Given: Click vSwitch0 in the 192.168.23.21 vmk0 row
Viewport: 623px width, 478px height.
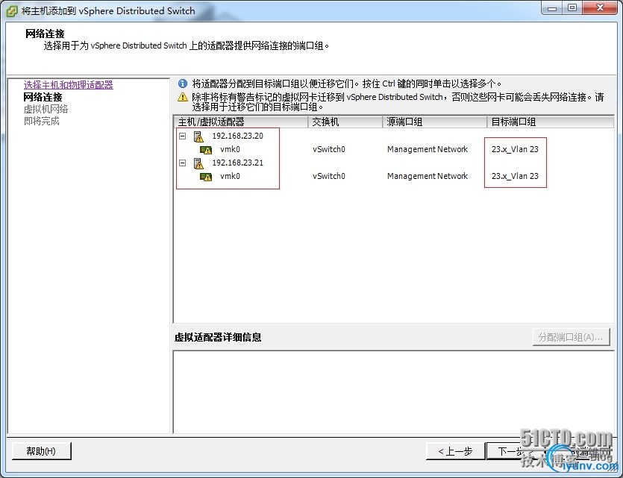Looking at the screenshot, I should (329, 176).
